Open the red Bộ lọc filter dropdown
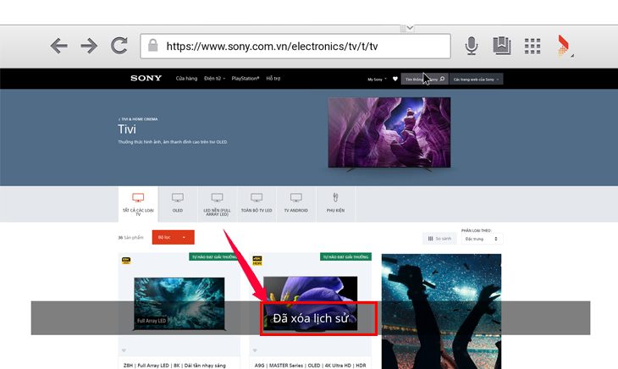This screenshot has width=618, height=369. 173,237
